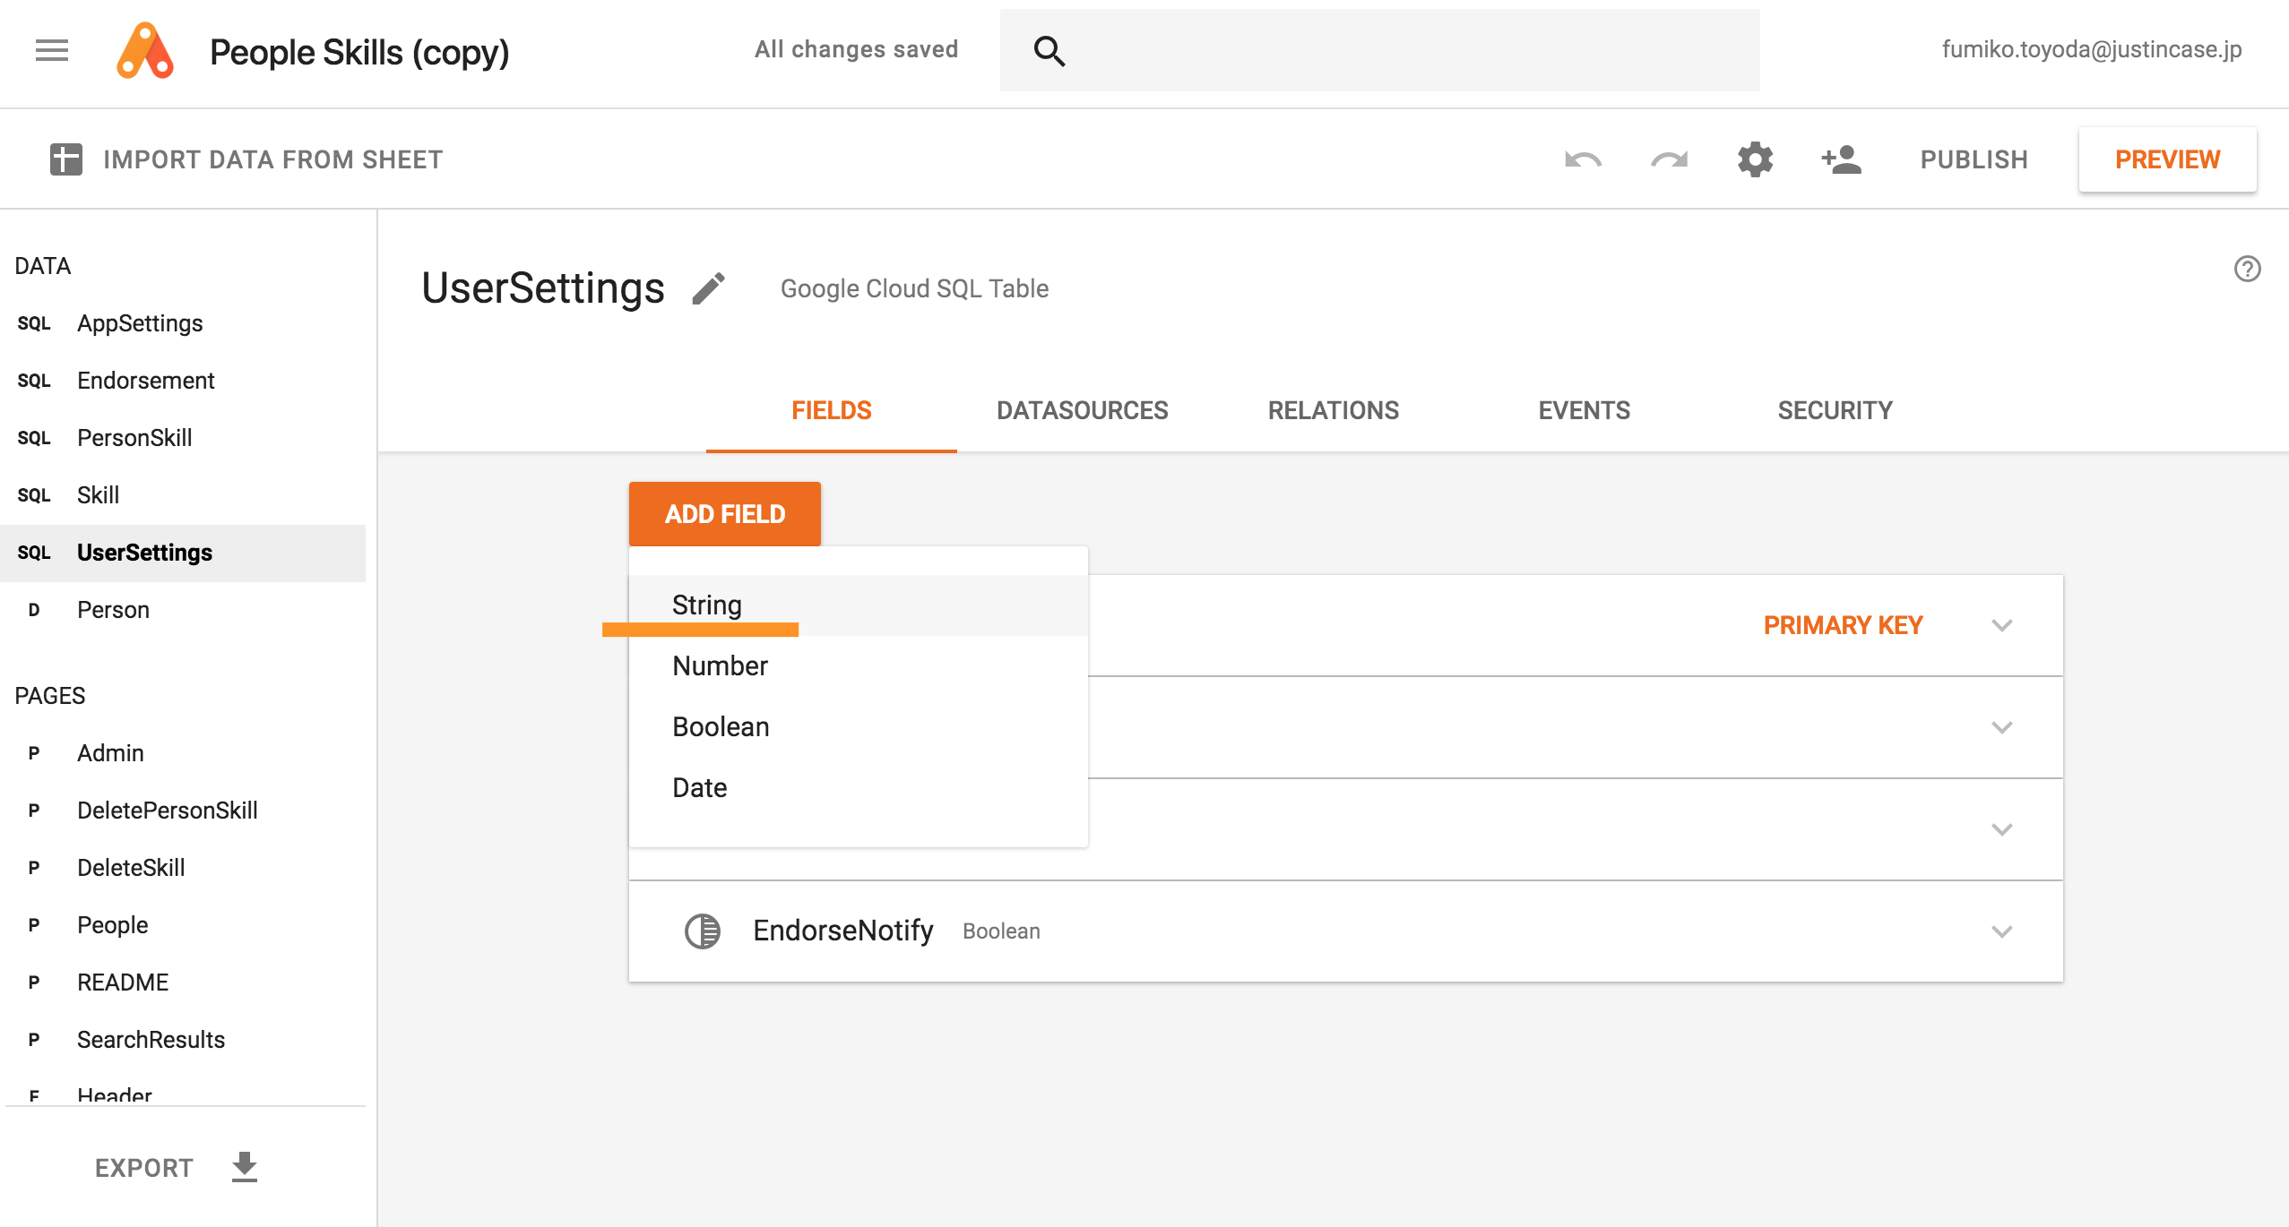
Task: Expand the Primary Key field row
Action: click(x=2001, y=625)
